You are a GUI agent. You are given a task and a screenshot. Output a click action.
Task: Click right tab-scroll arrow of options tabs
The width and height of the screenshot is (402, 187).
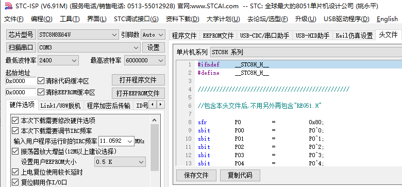[x=160, y=105]
